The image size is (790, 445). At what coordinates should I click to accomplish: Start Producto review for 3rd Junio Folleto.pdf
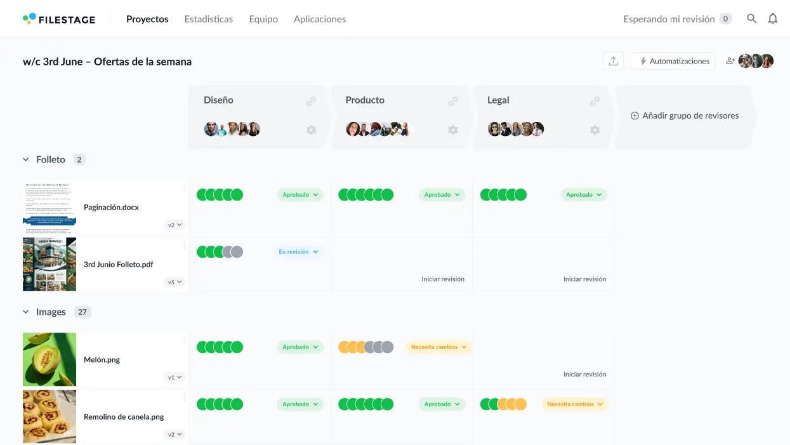pos(442,279)
